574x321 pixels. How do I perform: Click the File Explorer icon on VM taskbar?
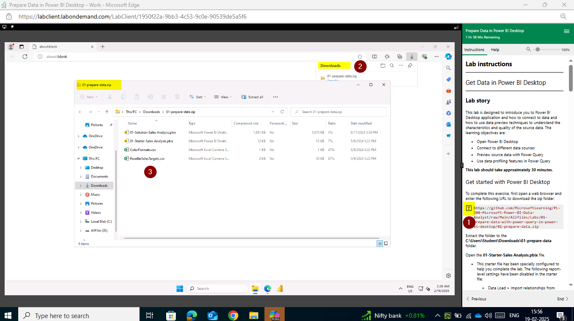coord(255,289)
